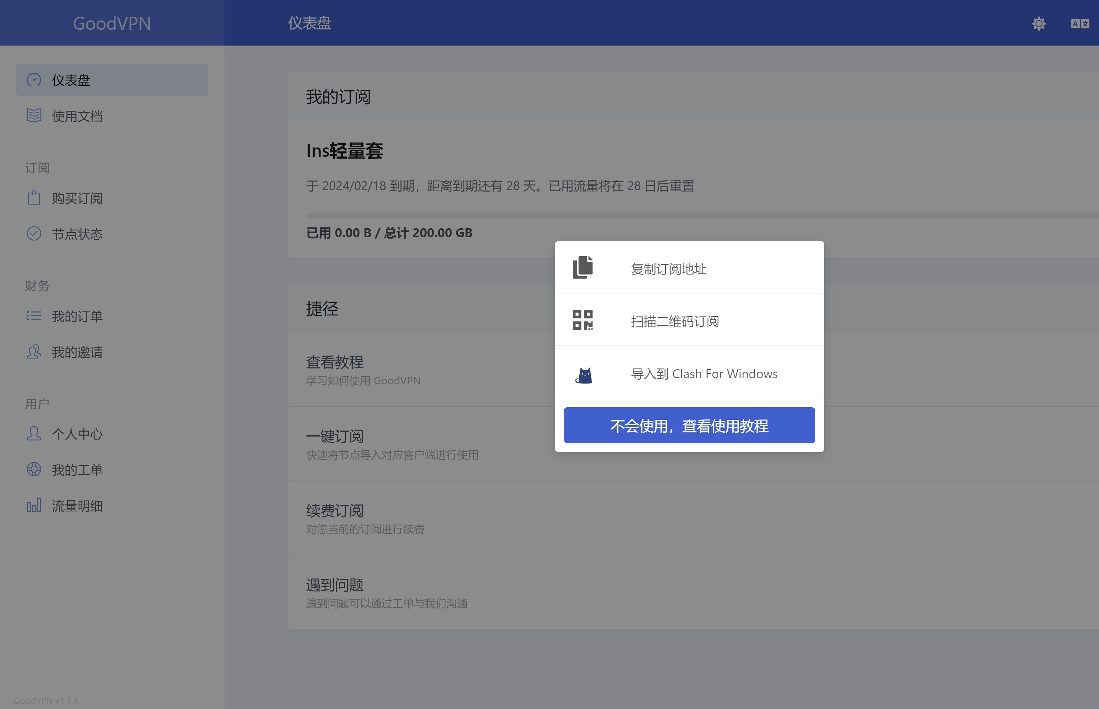
Task: Click the user invite icon for 我的邀请
Action: [x=34, y=352]
